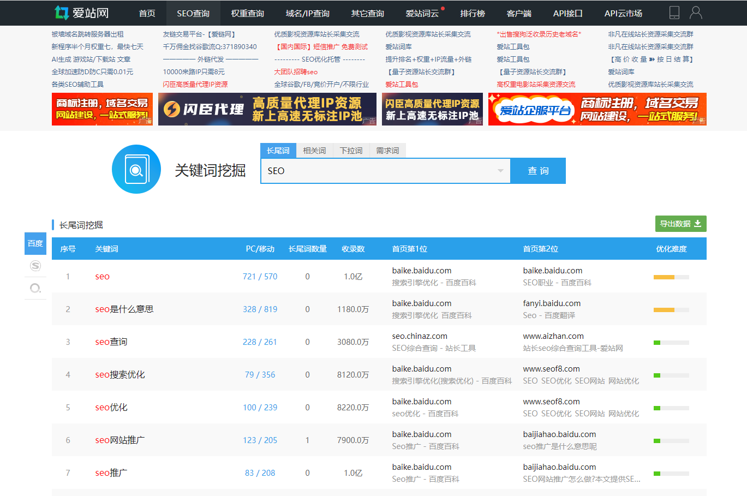Click 全球加速防D防C只需0.01元 ad link

pos(92,72)
